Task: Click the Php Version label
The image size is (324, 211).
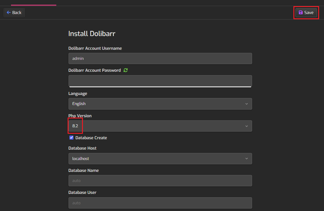Action: tap(80, 116)
